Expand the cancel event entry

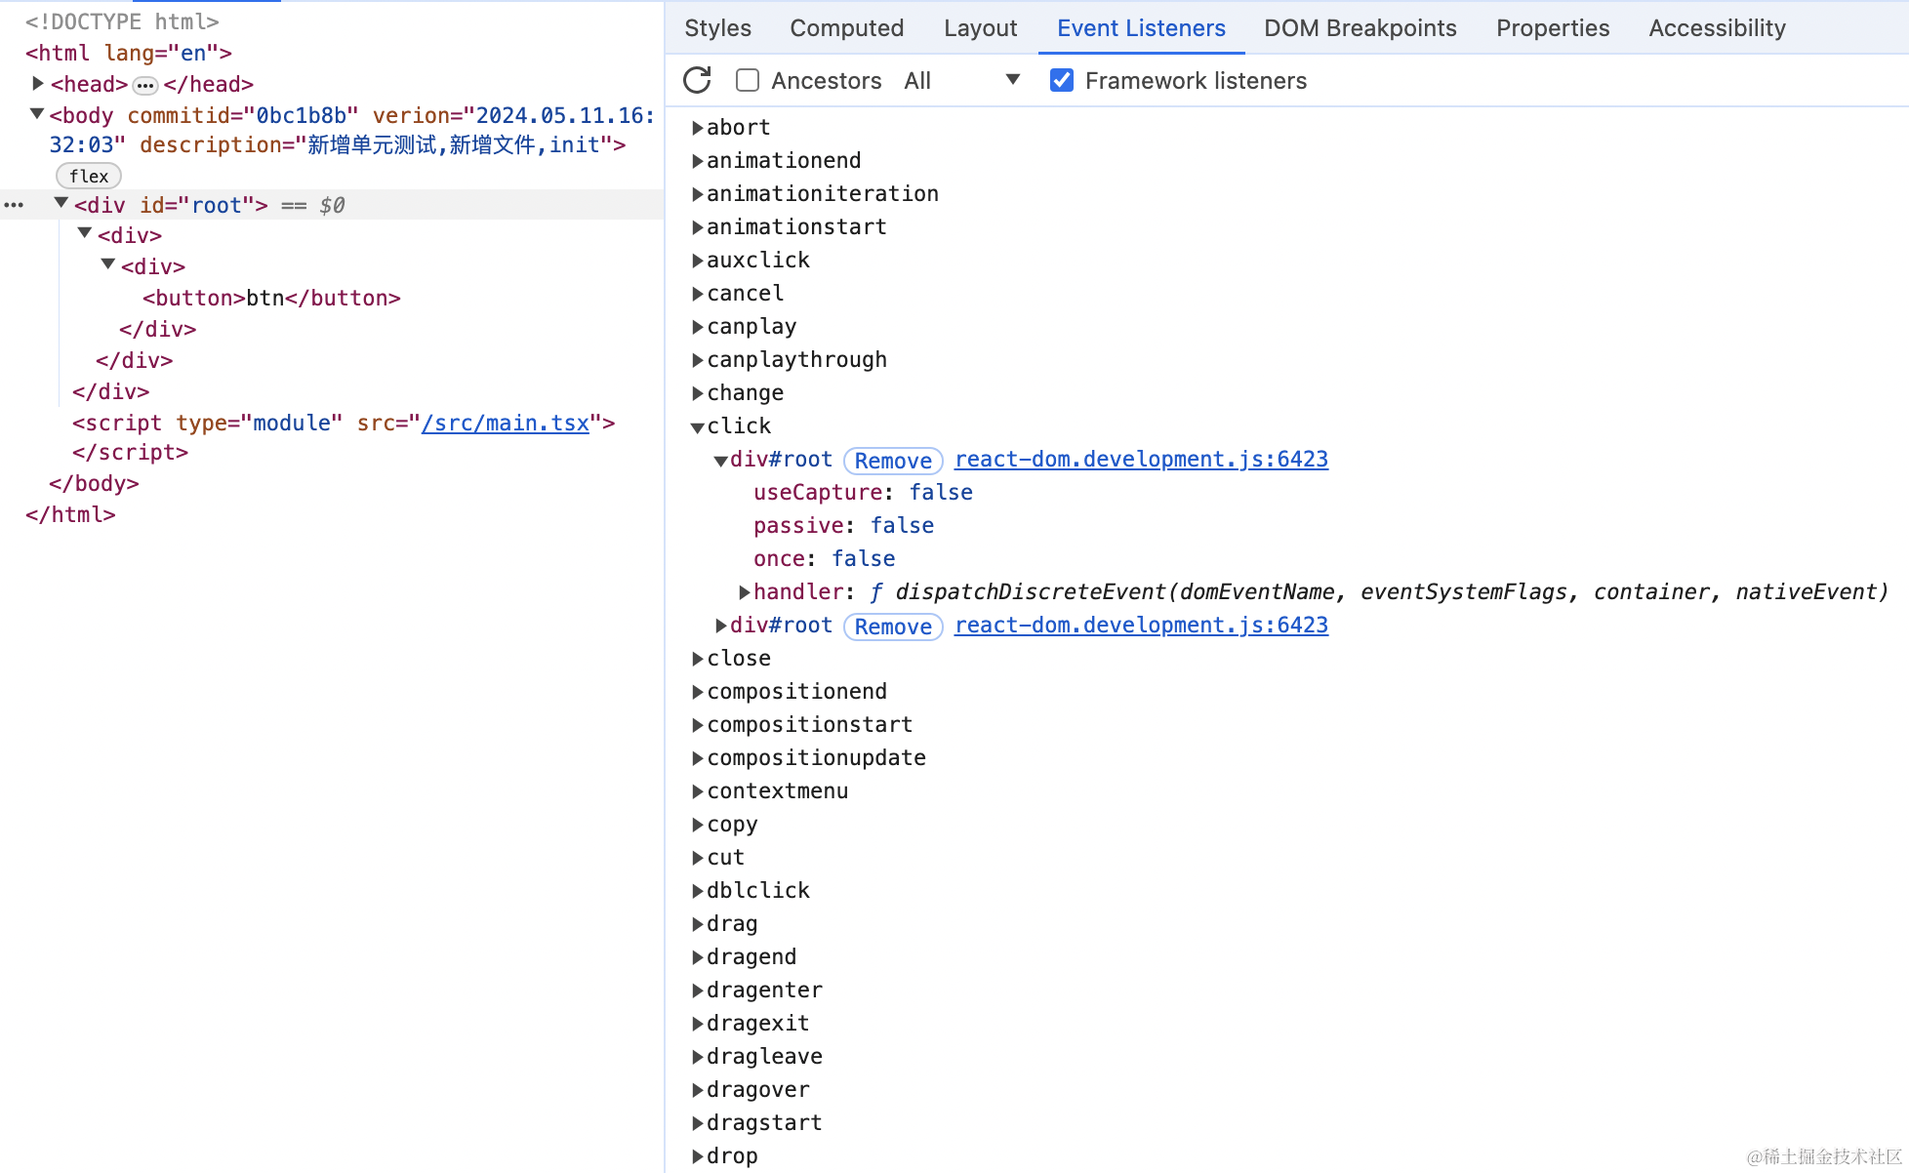tap(698, 294)
